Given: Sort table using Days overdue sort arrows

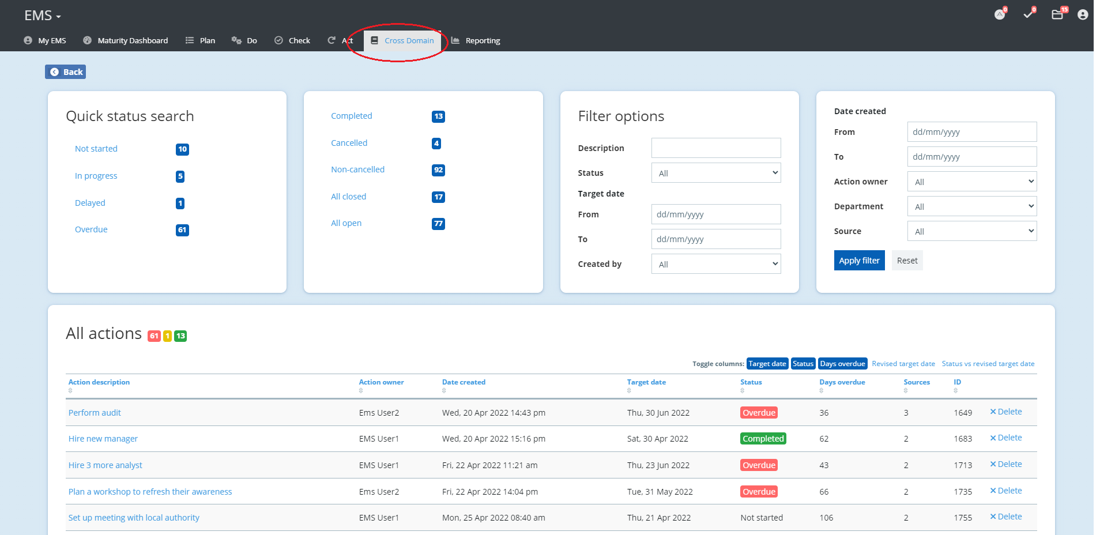Looking at the screenshot, I should [x=821, y=391].
